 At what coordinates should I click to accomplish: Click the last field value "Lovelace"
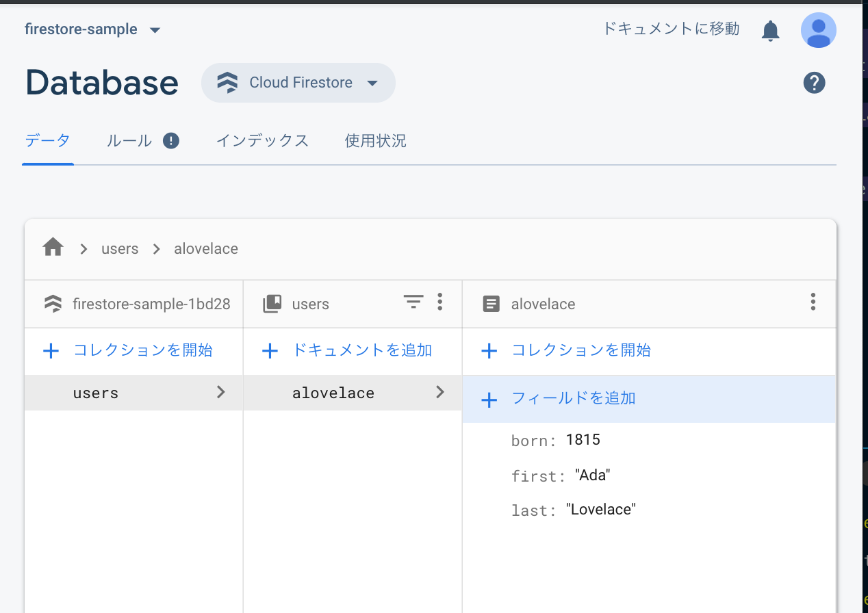tap(601, 509)
